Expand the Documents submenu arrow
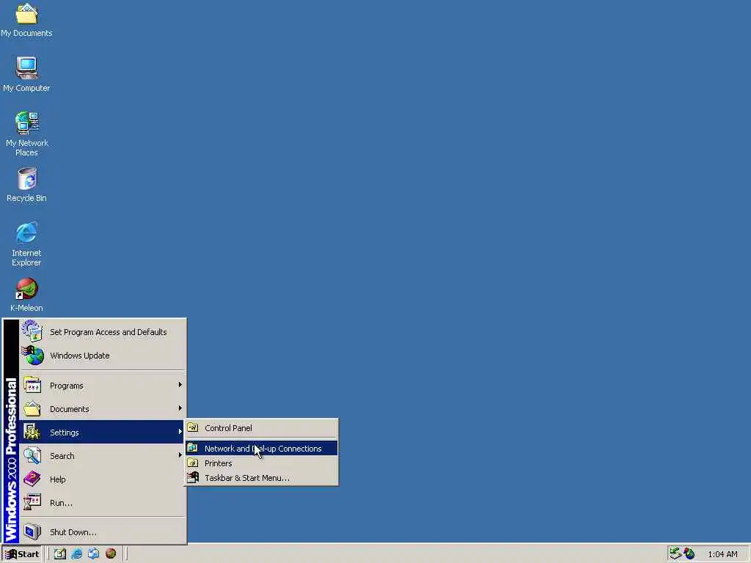751x563 pixels. pos(180,408)
